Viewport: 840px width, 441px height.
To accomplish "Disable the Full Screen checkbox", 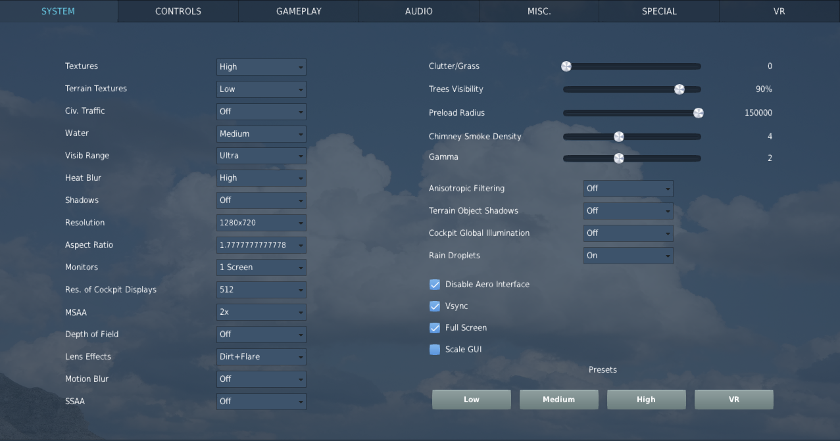I will click(x=435, y=328).
